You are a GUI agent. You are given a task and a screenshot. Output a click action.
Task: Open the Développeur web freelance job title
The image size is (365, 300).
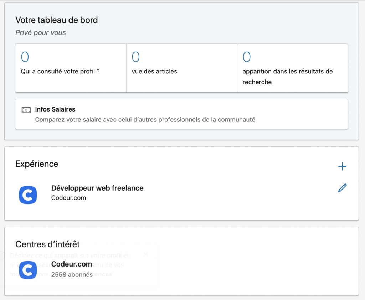(x=97, y=188)
